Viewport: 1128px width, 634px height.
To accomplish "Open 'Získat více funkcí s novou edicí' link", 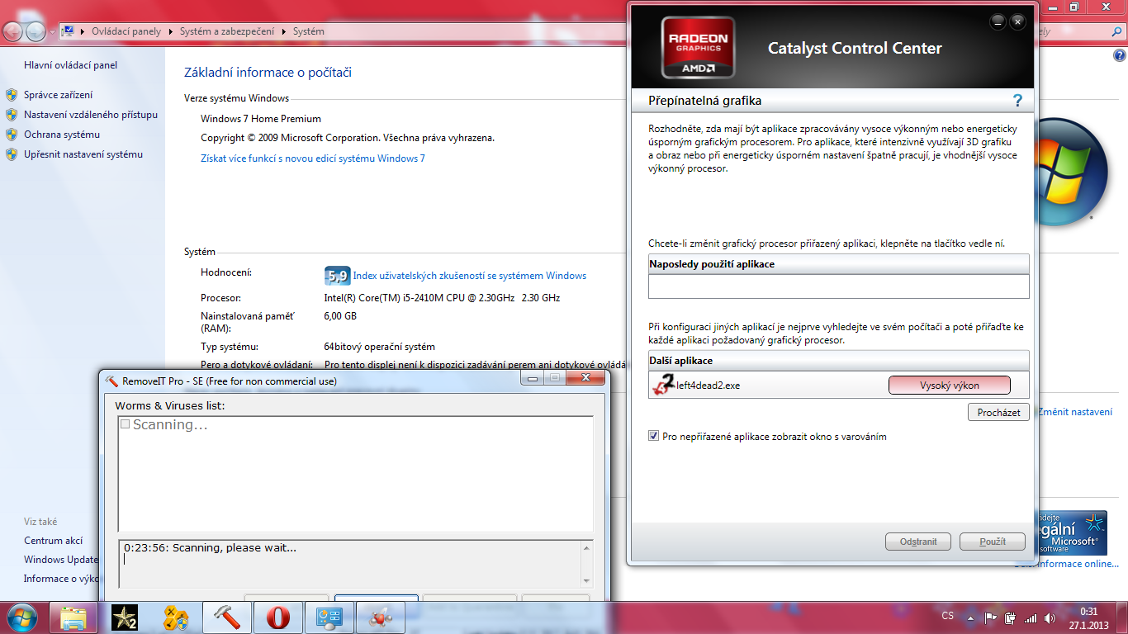I will tap(313, 158).
